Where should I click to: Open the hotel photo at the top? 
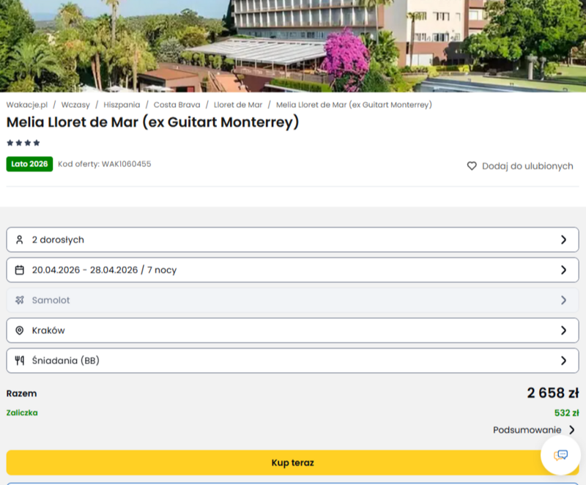293,45
